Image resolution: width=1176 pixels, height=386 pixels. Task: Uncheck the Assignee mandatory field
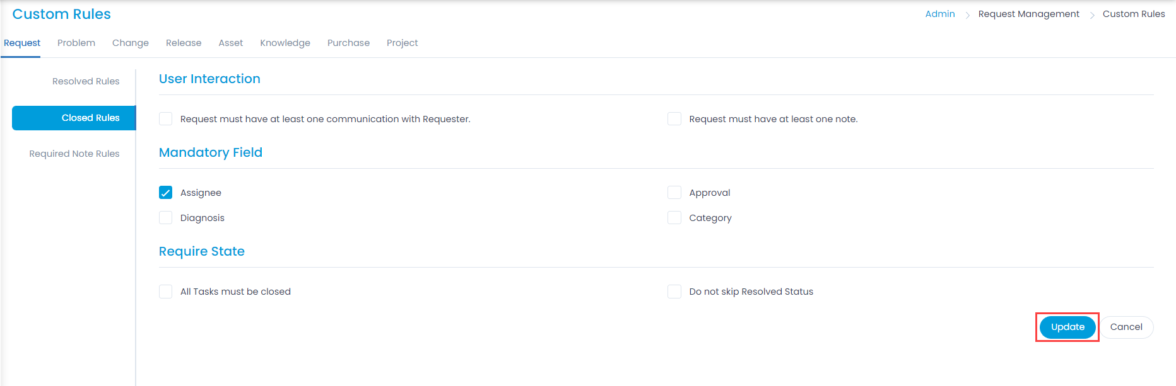[166, 193]
